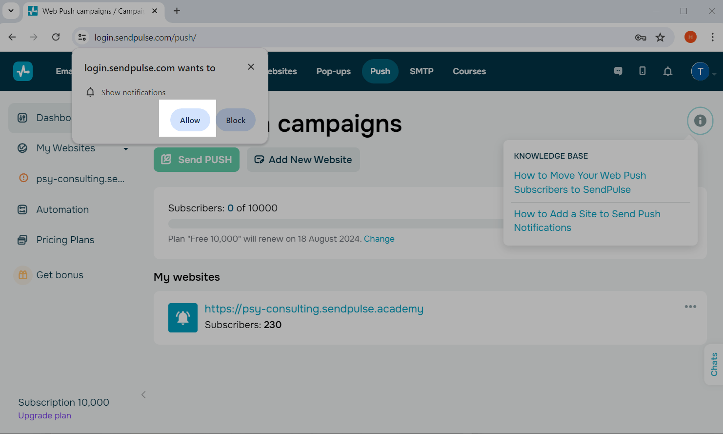
Task: Open the mobile app icon in header
Action: tap(643, 71)
